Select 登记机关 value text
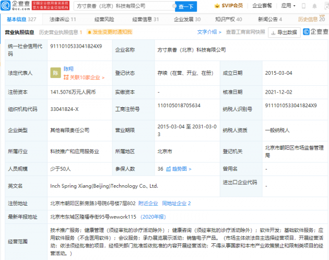The image size is (329, 260). (294, 152)
